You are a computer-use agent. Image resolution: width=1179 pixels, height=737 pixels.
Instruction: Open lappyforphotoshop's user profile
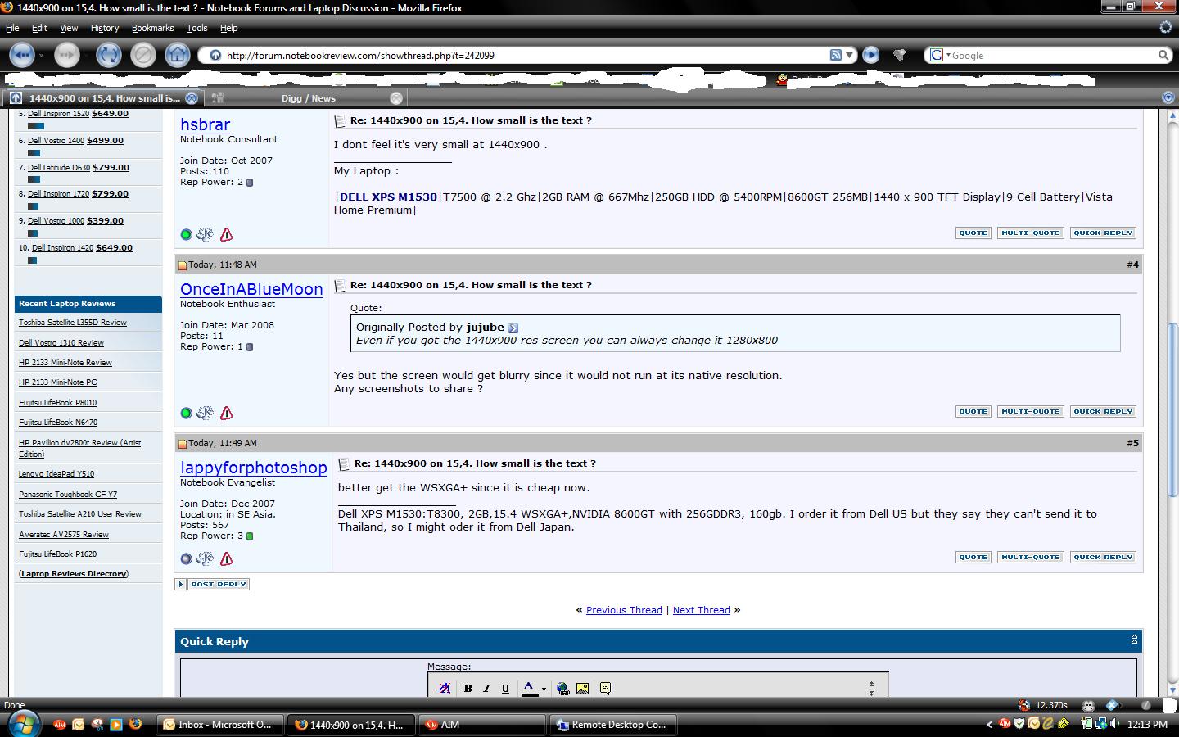[254, 468]
